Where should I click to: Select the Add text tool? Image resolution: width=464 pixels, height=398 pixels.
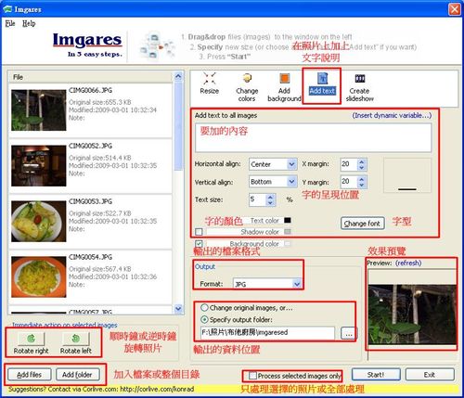pyautogui.click(x=322, y=84)
